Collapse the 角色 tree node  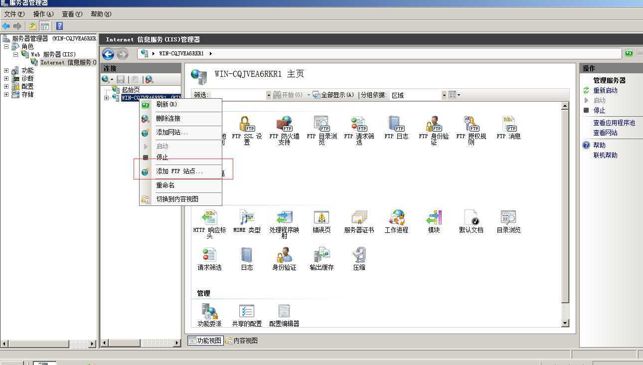tap(6, 46)
